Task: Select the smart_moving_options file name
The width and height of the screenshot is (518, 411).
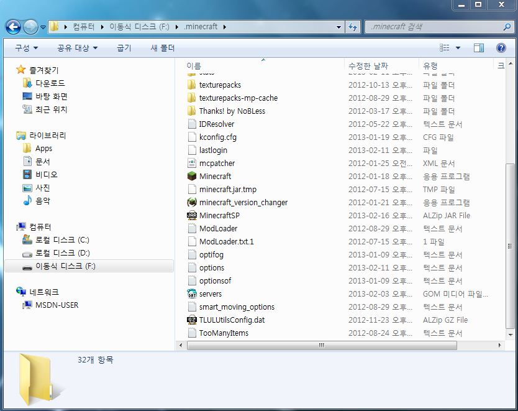Action: [x=237, y=307]
